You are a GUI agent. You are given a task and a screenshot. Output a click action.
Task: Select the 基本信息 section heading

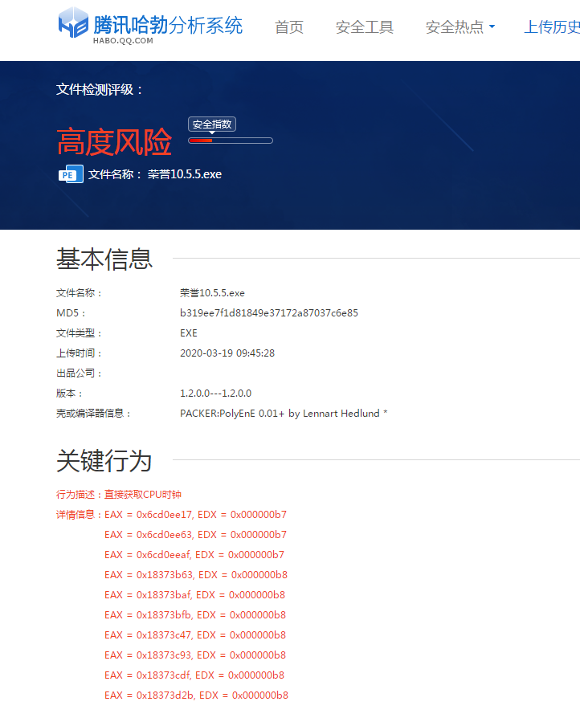click(x=104, y=259)
